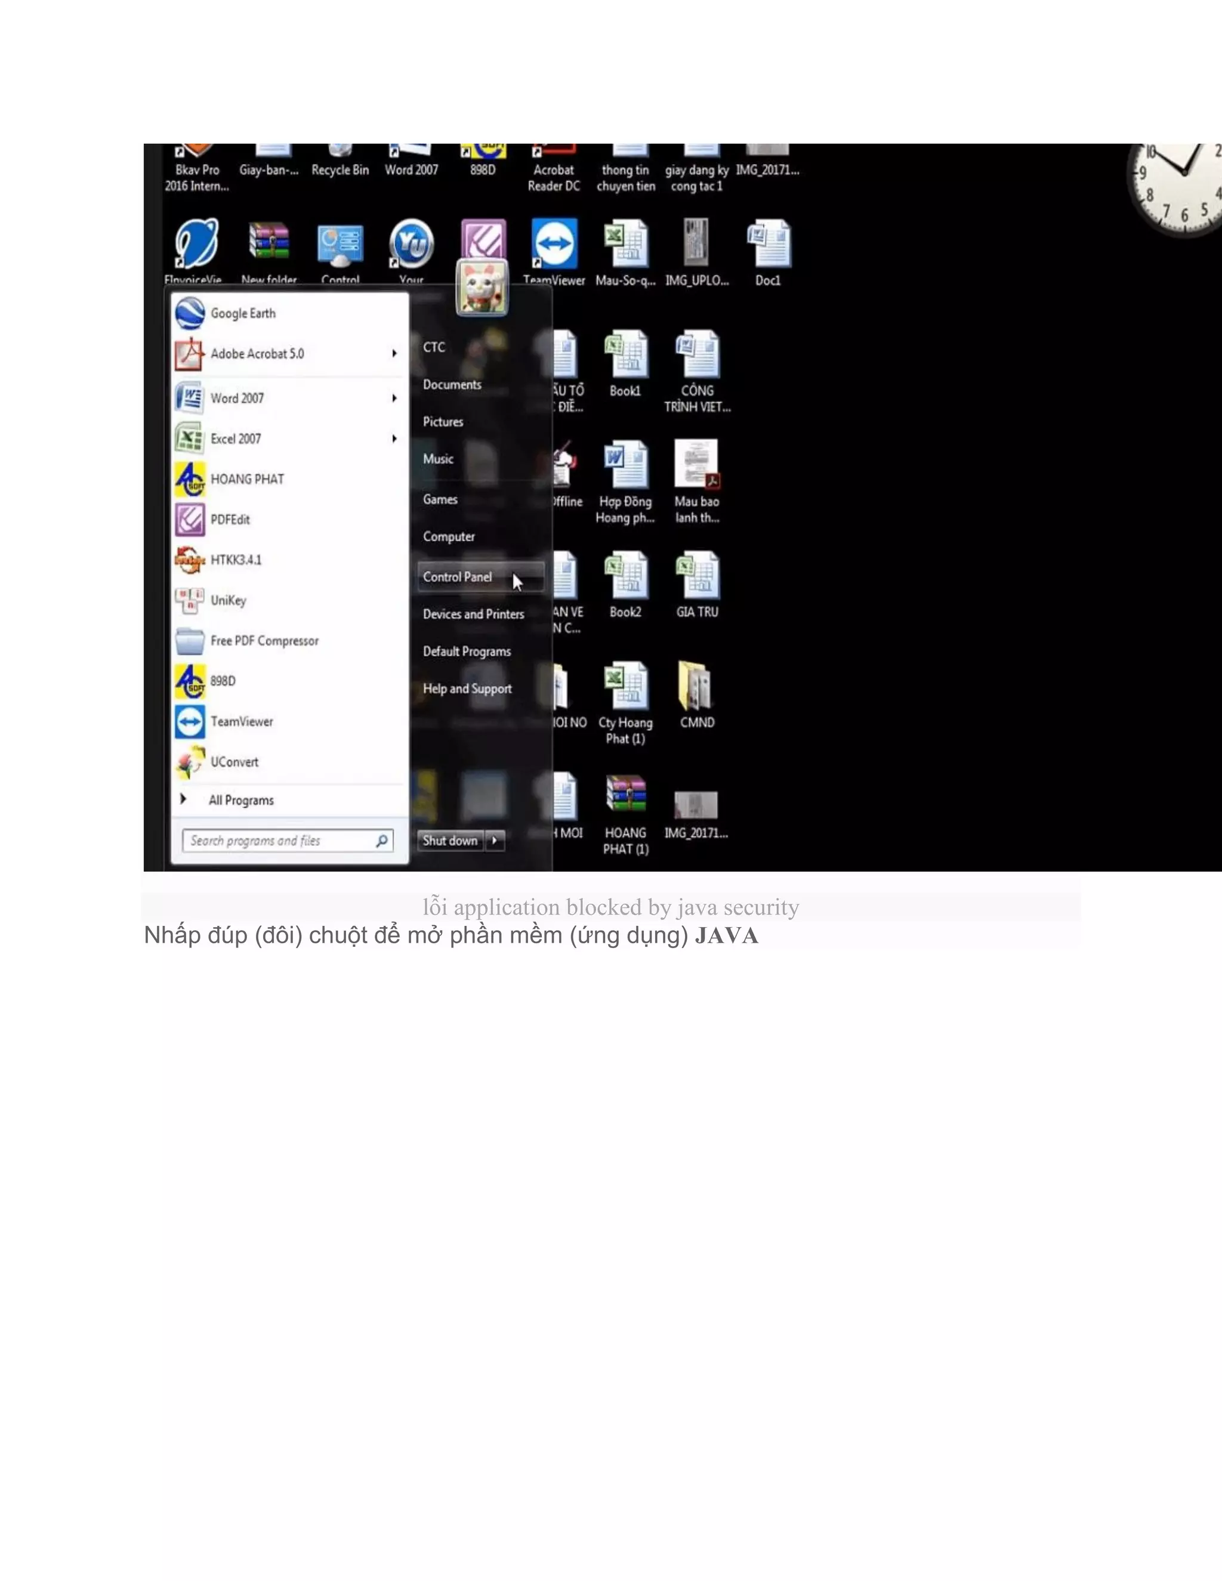Select Giay-ban-... desktop label
The height and width of the screenshot is (1581, 1222).
(x=269, y=170)
